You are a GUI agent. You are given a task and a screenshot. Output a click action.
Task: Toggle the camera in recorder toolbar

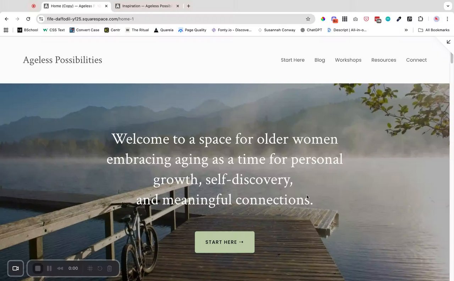16,268
